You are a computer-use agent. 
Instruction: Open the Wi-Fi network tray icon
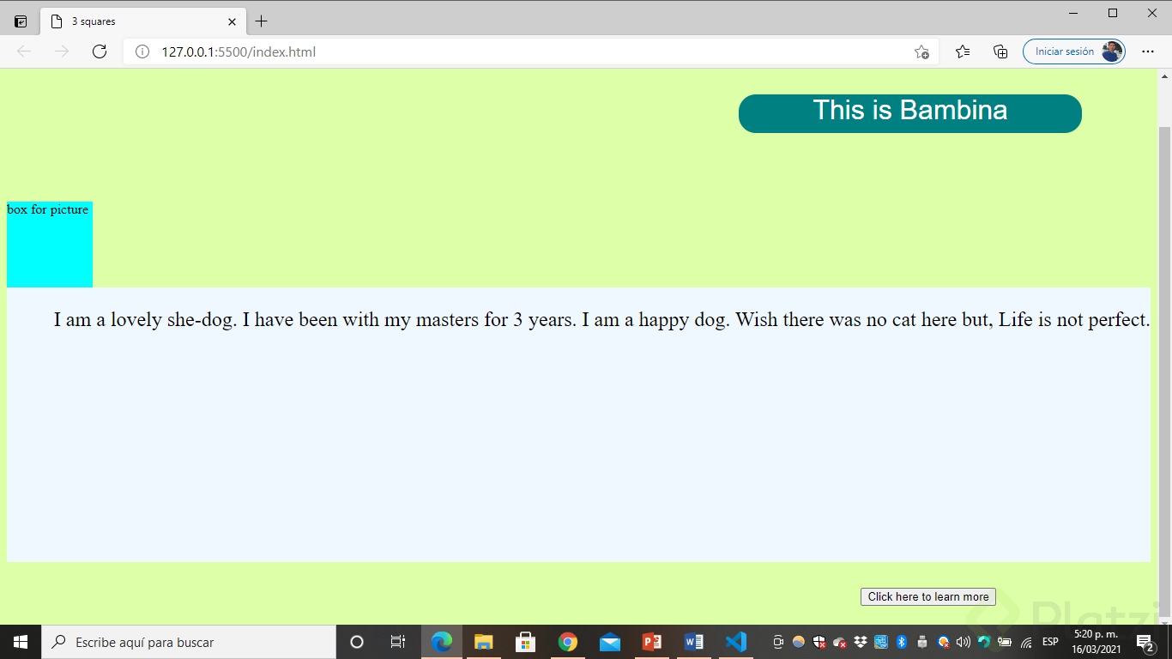click(x=1026, y=642)
